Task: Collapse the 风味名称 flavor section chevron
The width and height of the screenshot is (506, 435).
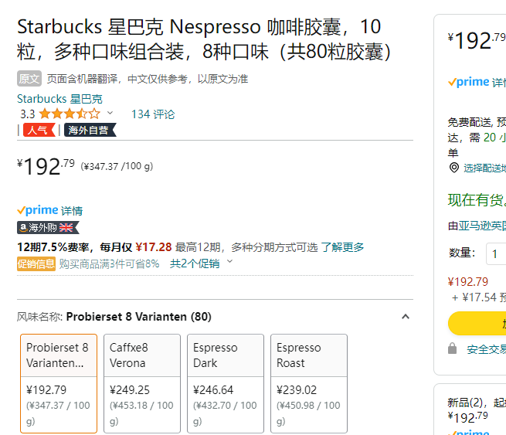Action: [x=406, y=317]
